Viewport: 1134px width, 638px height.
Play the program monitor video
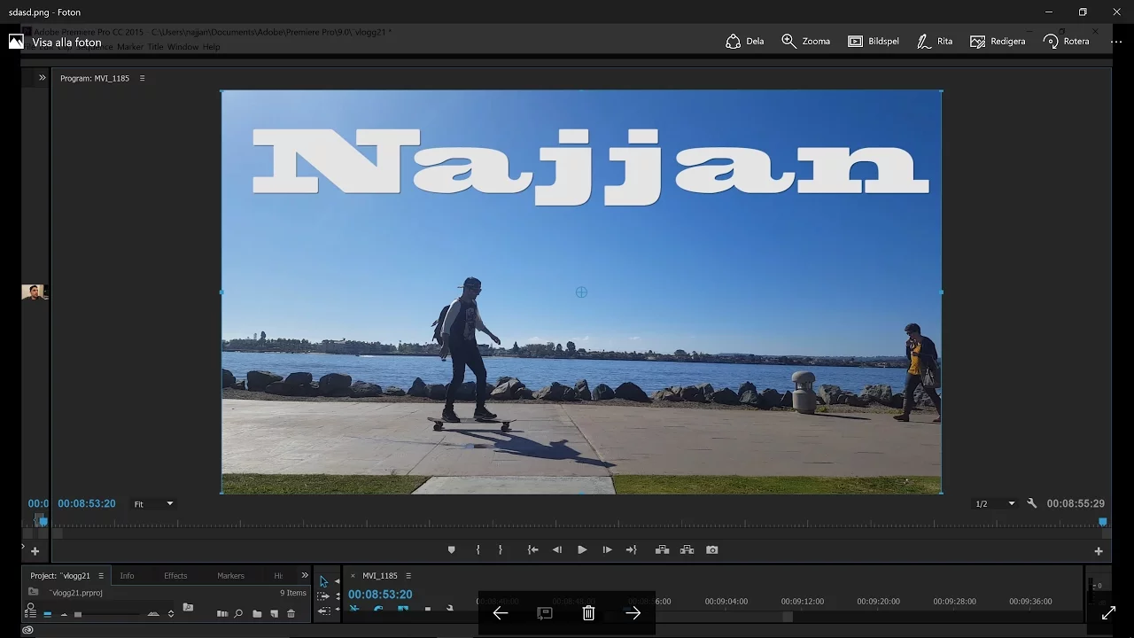[582, 550]
